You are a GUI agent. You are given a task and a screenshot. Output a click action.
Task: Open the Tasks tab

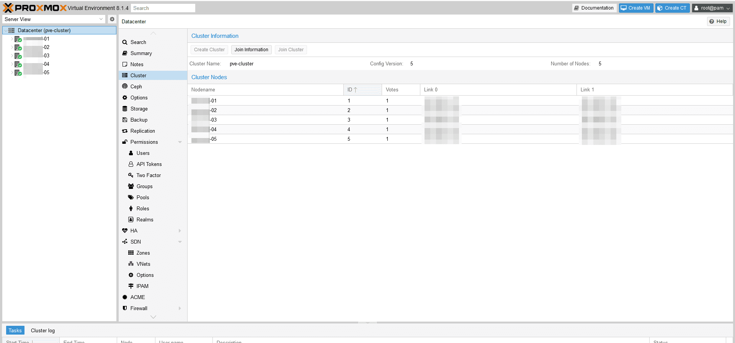[15, 331]
